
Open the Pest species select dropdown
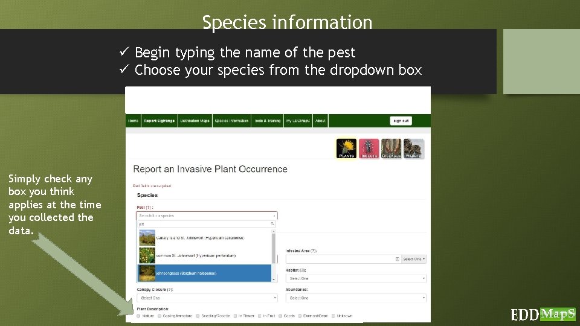point(207,216)
